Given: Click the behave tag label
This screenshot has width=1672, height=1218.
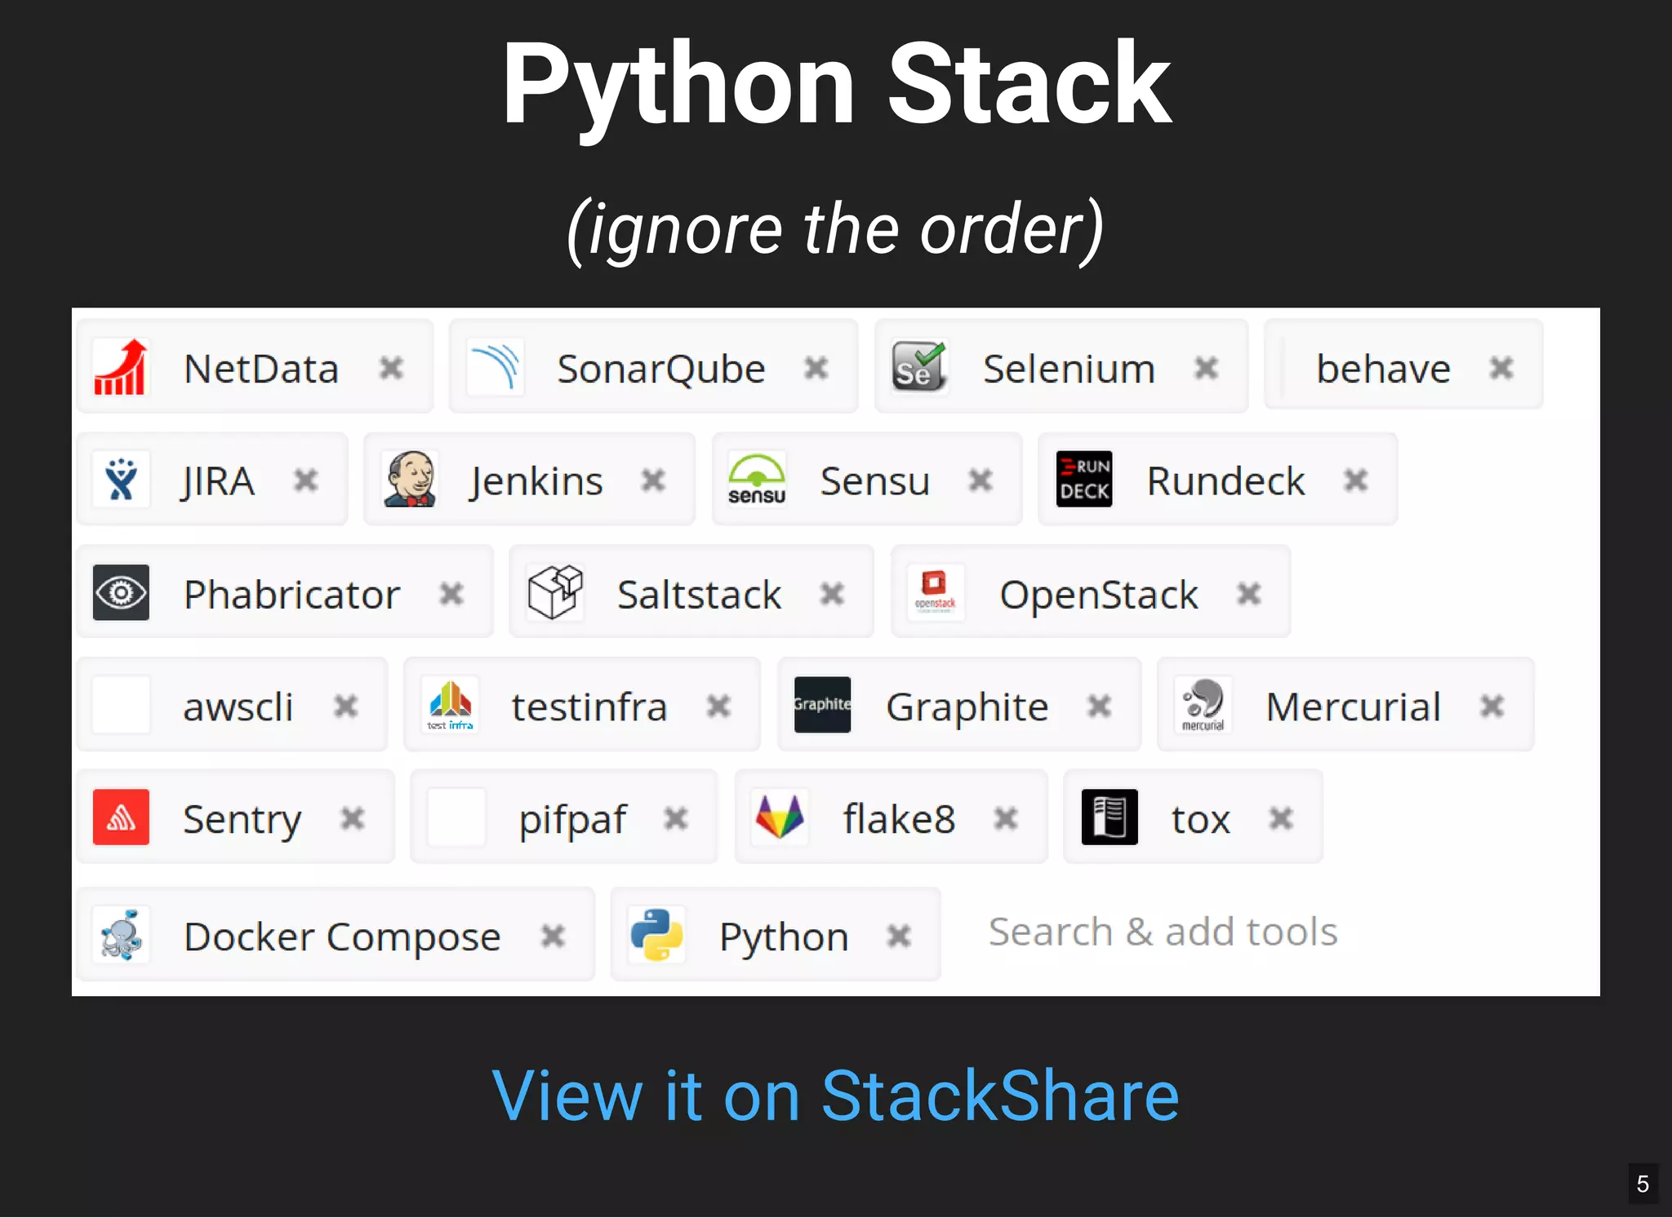Looking at the screenshot, I should [x=1384, y=369].
